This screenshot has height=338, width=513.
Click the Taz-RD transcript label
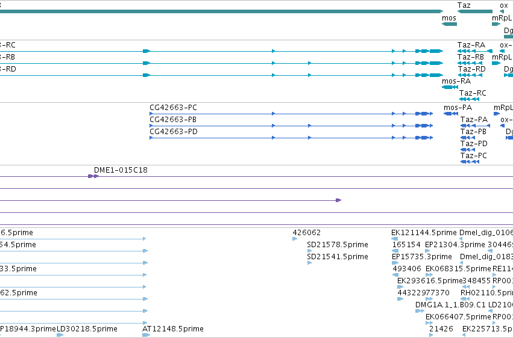[x=471, y=69]
